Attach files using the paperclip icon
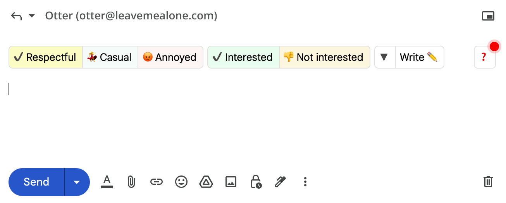506x203 pixels. pyautogui.click(x=131, y=182)
